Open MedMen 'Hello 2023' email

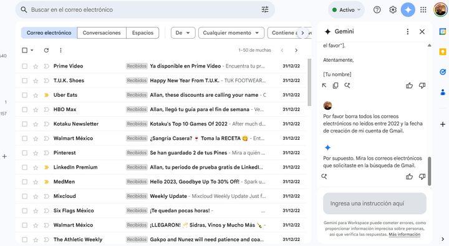pyautogui.click(x=160, y=182)
